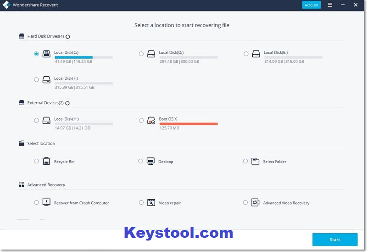Image resolution: width=367 pixels, height=252 pixels.
Task: Click the 'Video repair' label
Action: point(170,203)
